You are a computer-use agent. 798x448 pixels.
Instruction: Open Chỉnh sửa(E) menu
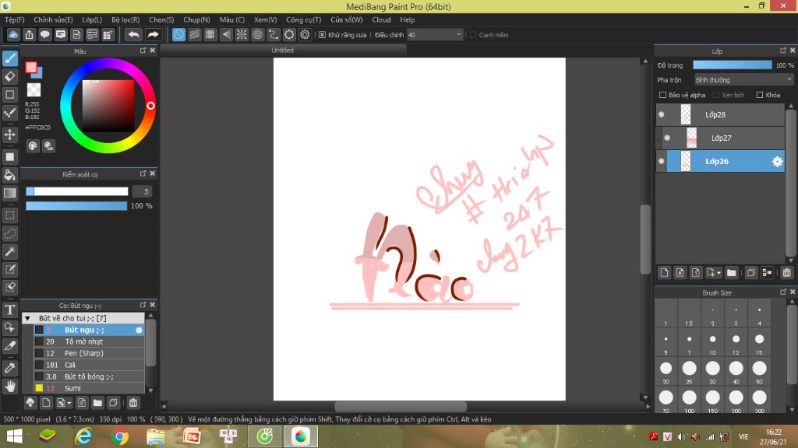click(53, 19)
